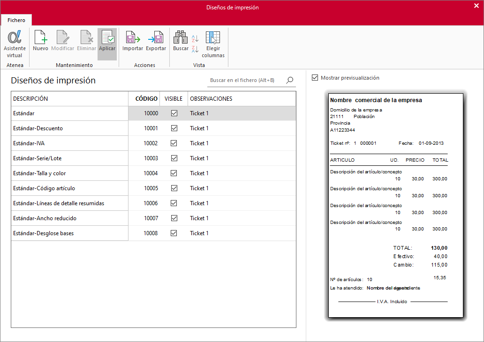Image resolution: width=484 pixels, height=342 pixels.
Task: Select the Estándar-Código artículo row
Action: click(x=153, y=188)
